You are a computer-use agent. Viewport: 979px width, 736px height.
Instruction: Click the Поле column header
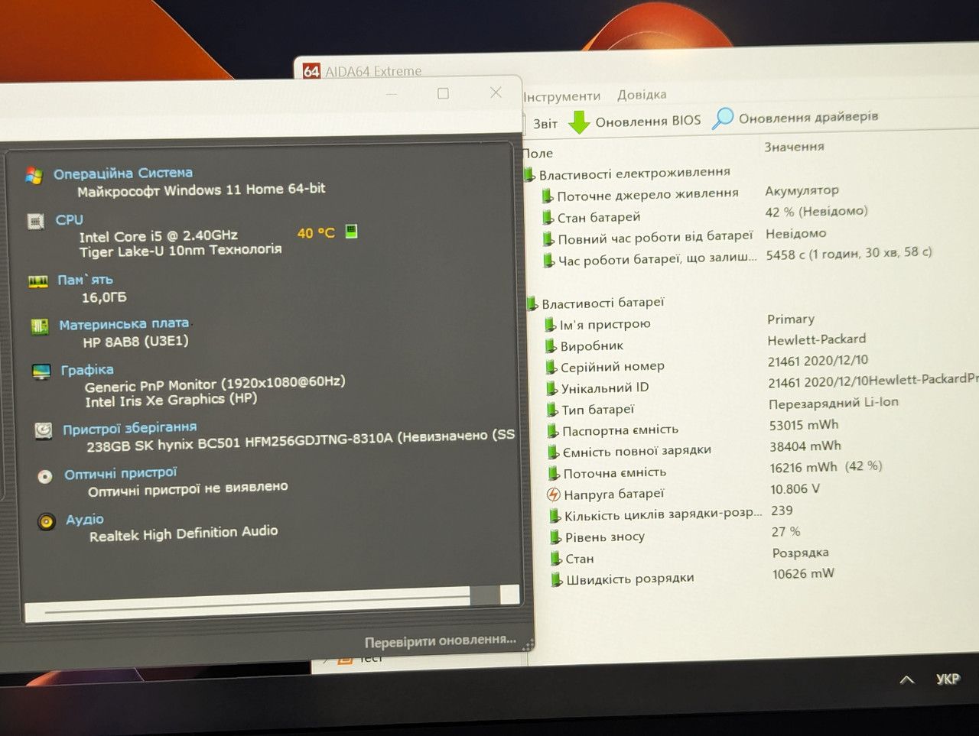(x=538, y=154)
